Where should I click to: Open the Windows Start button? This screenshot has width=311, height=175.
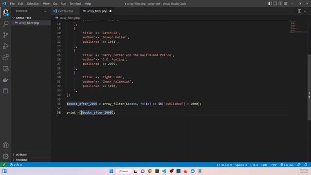111,171
